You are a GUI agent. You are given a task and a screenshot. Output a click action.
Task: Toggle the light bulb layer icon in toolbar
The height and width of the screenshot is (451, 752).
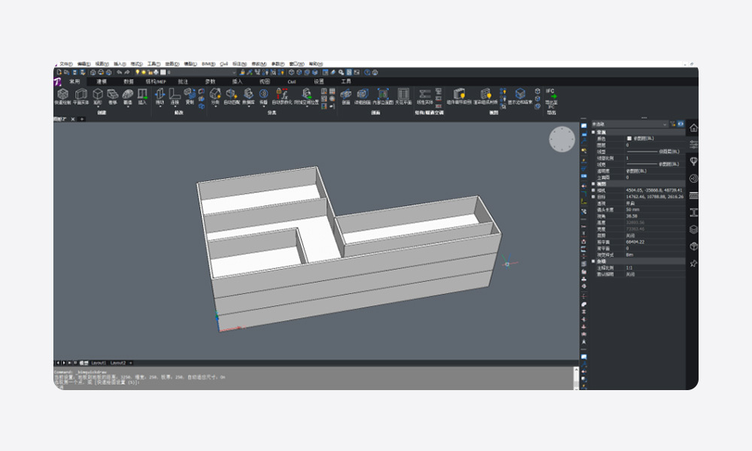point(137,72)
